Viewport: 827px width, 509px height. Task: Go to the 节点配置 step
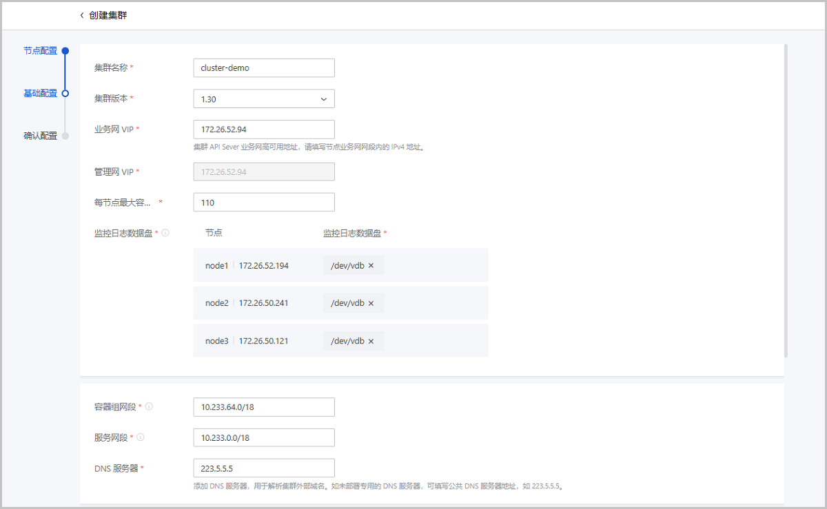[x=40, y=51]
